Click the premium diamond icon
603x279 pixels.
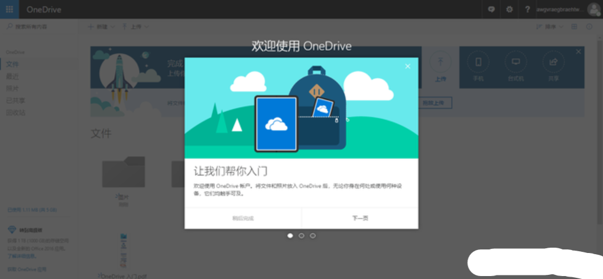[x=12, y=230]
